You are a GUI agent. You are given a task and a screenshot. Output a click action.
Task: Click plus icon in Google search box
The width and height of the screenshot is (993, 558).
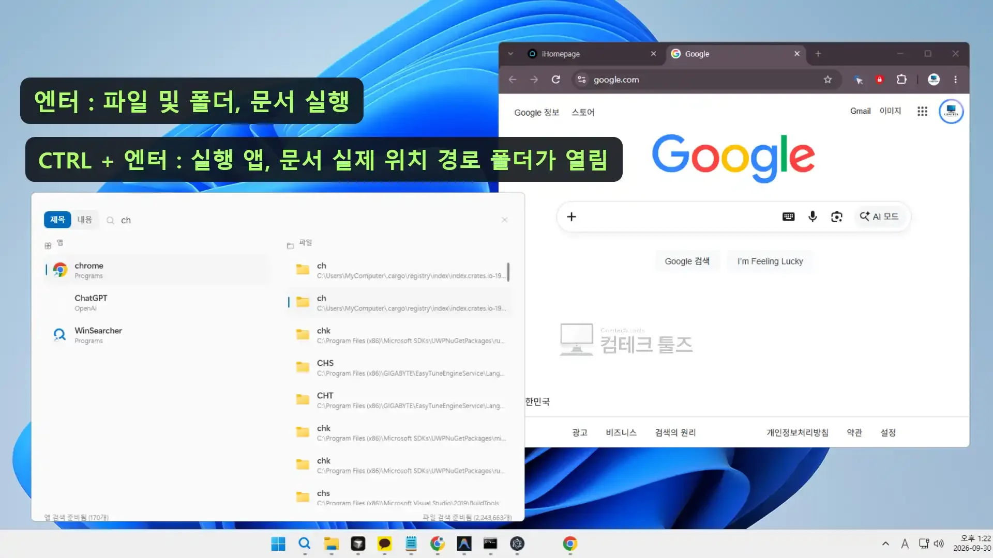pyautogui.click(x=571, y=217)
